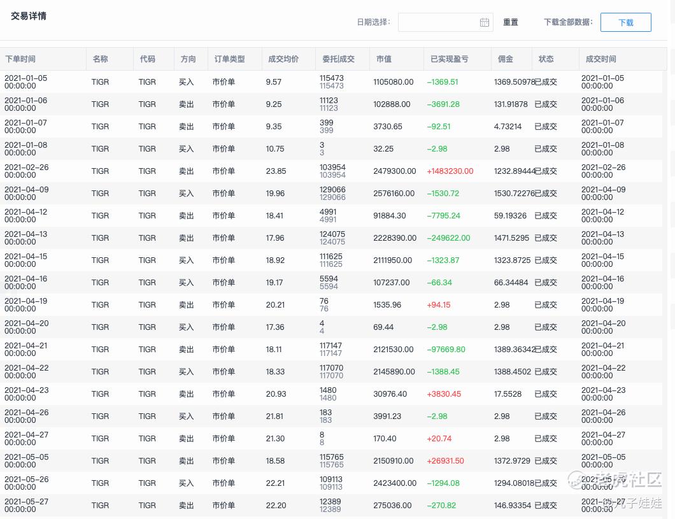This screenshot has width=675, height=519.
Task: Select average price 18.58
Action: 275,461
